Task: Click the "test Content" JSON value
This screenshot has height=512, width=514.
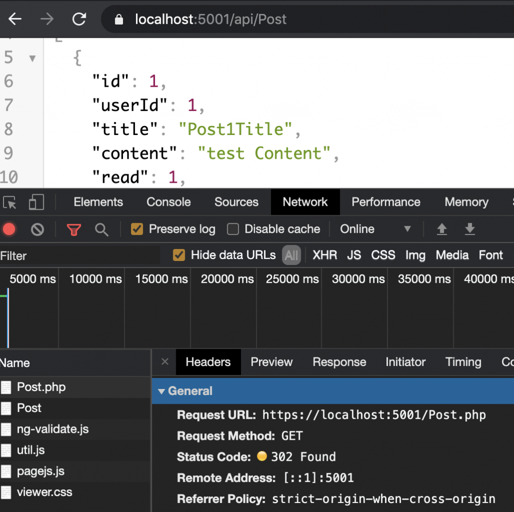Action: click(264, 153)
